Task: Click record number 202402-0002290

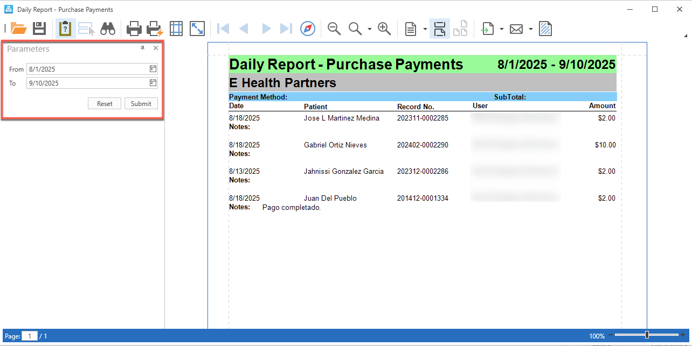Action: click(423, 145)
